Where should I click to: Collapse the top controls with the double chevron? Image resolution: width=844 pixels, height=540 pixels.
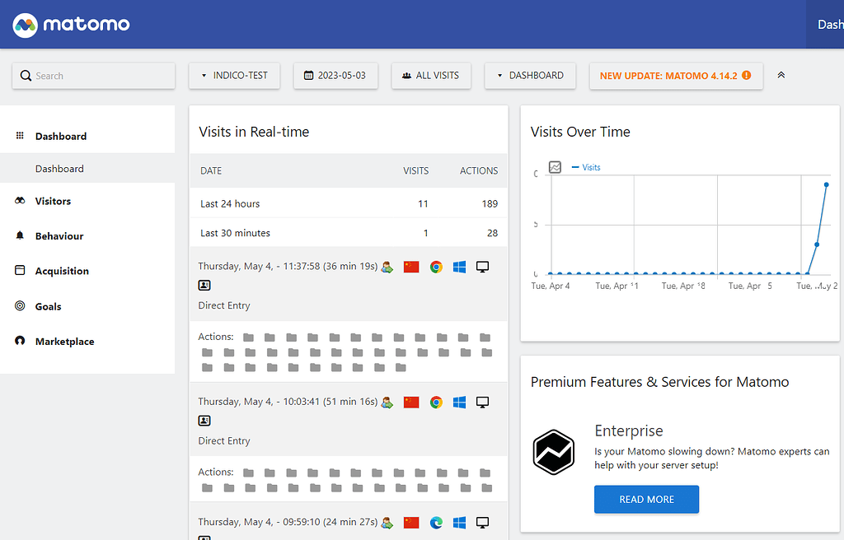point(781,75)
